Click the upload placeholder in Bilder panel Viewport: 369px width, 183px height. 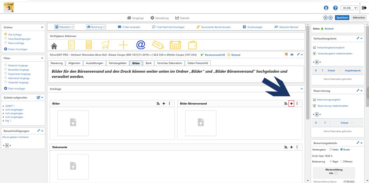pyautogui.click(x=73, y=123)
